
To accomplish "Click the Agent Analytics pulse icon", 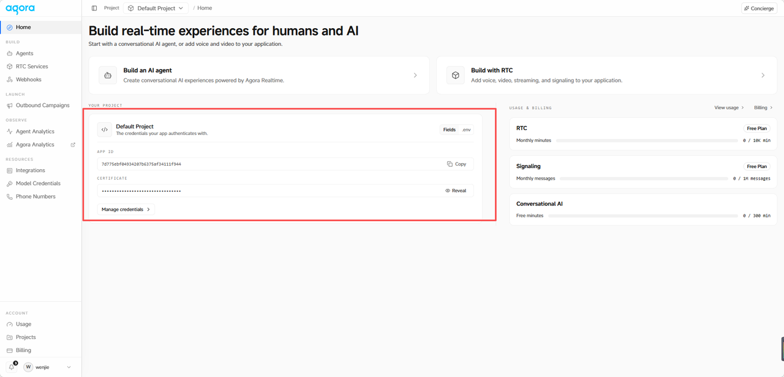I will tap(10, 132).
